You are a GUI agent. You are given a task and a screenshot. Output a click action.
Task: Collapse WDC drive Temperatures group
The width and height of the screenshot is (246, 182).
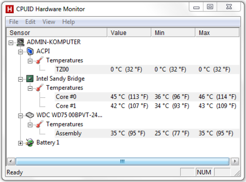click(30, 125)
